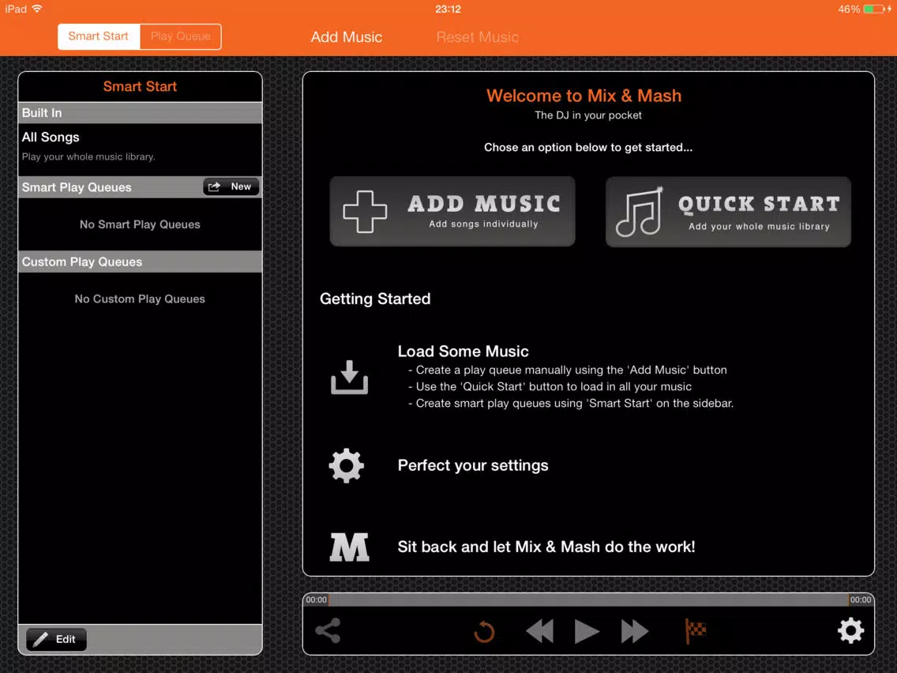Tap the Edit button in the sidebar
The height and width of the screenshot is (673, 897).
point(56,639)
